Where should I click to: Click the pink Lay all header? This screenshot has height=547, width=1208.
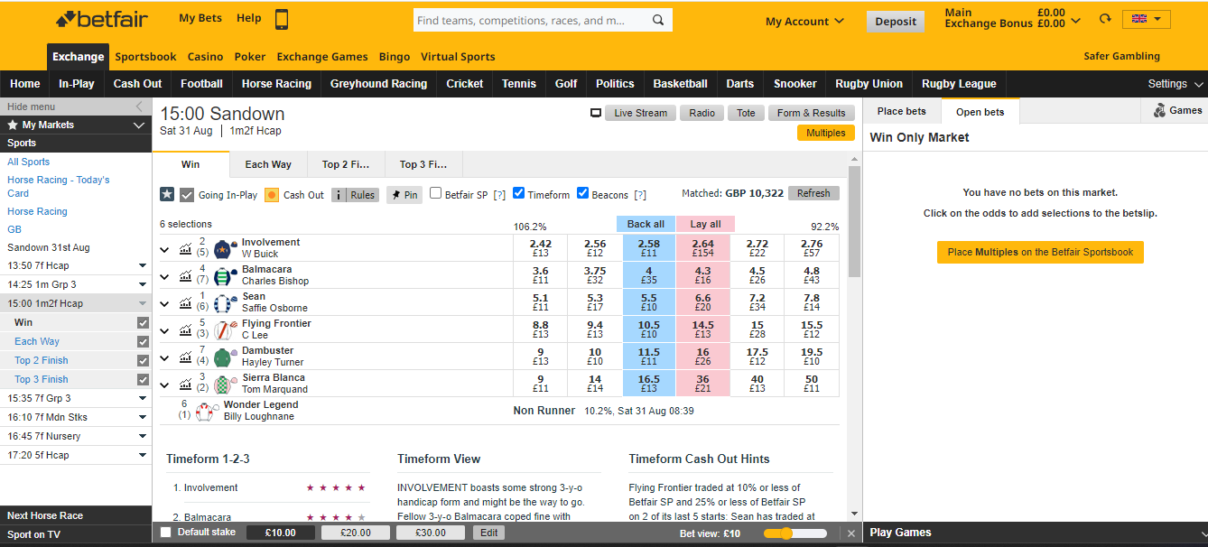coord(705,224)
